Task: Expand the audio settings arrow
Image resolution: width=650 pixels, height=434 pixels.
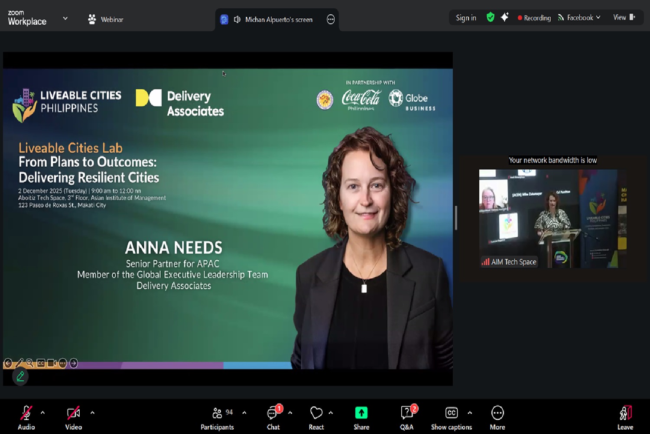Action: (x=42, y=413)
